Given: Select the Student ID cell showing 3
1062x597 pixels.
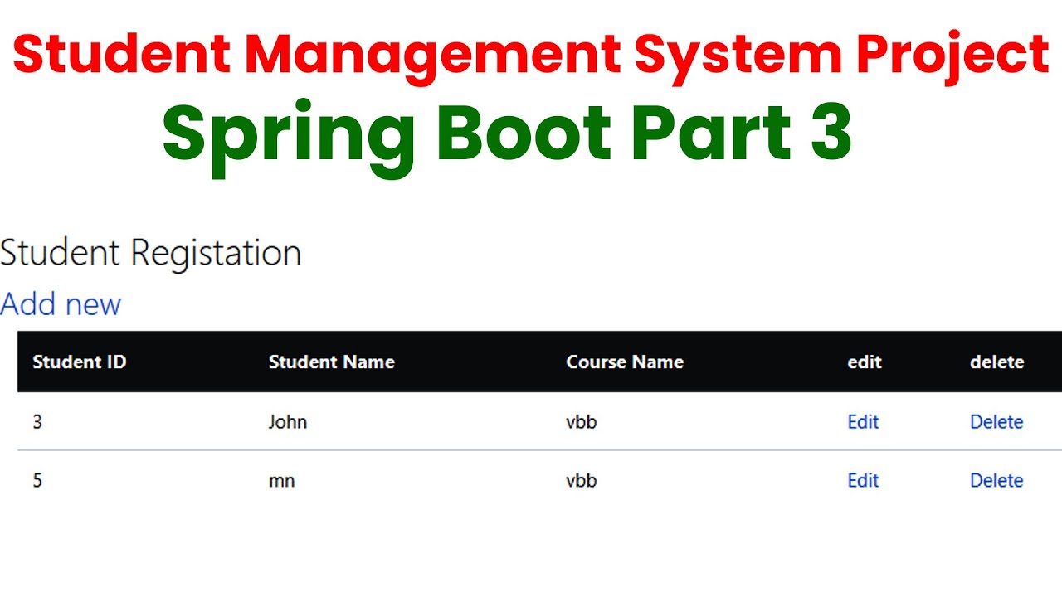Looking at the screenshot, I should (37, 422).
